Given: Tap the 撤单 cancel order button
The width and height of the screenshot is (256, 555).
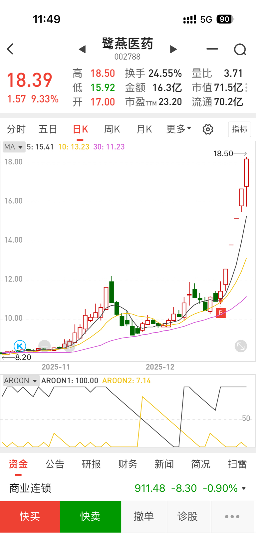Looking at the screenshot, I should click(x=144, y=517).
